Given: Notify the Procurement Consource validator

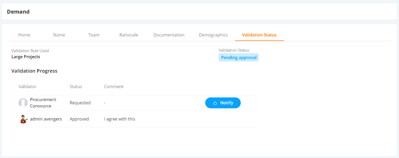Looking at the screenshot, I should coord(223,103).
